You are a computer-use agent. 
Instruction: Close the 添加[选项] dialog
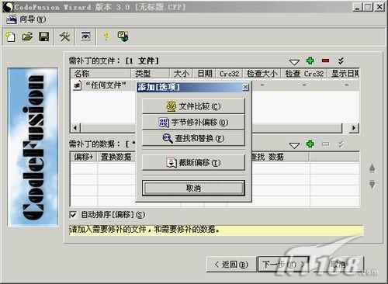pos(246,87)
